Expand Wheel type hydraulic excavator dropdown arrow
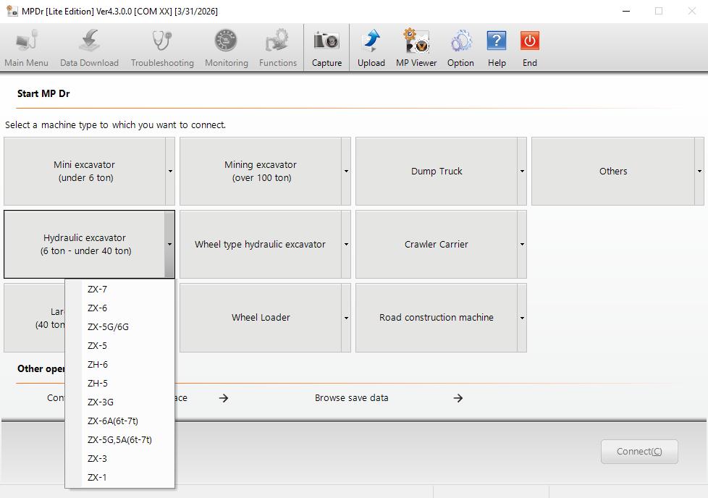 click(x=346, y=244)
